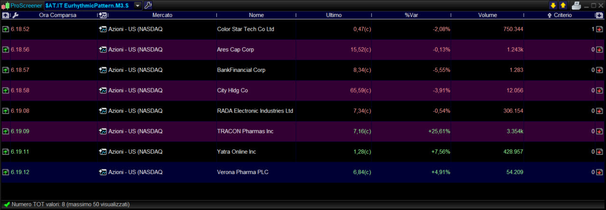Click the chart icon in column header

point(102,15)
